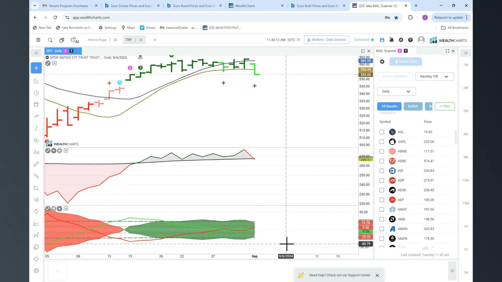Open the user account avatar
This screenshot has height=282, width=502.
click(421, 40)
